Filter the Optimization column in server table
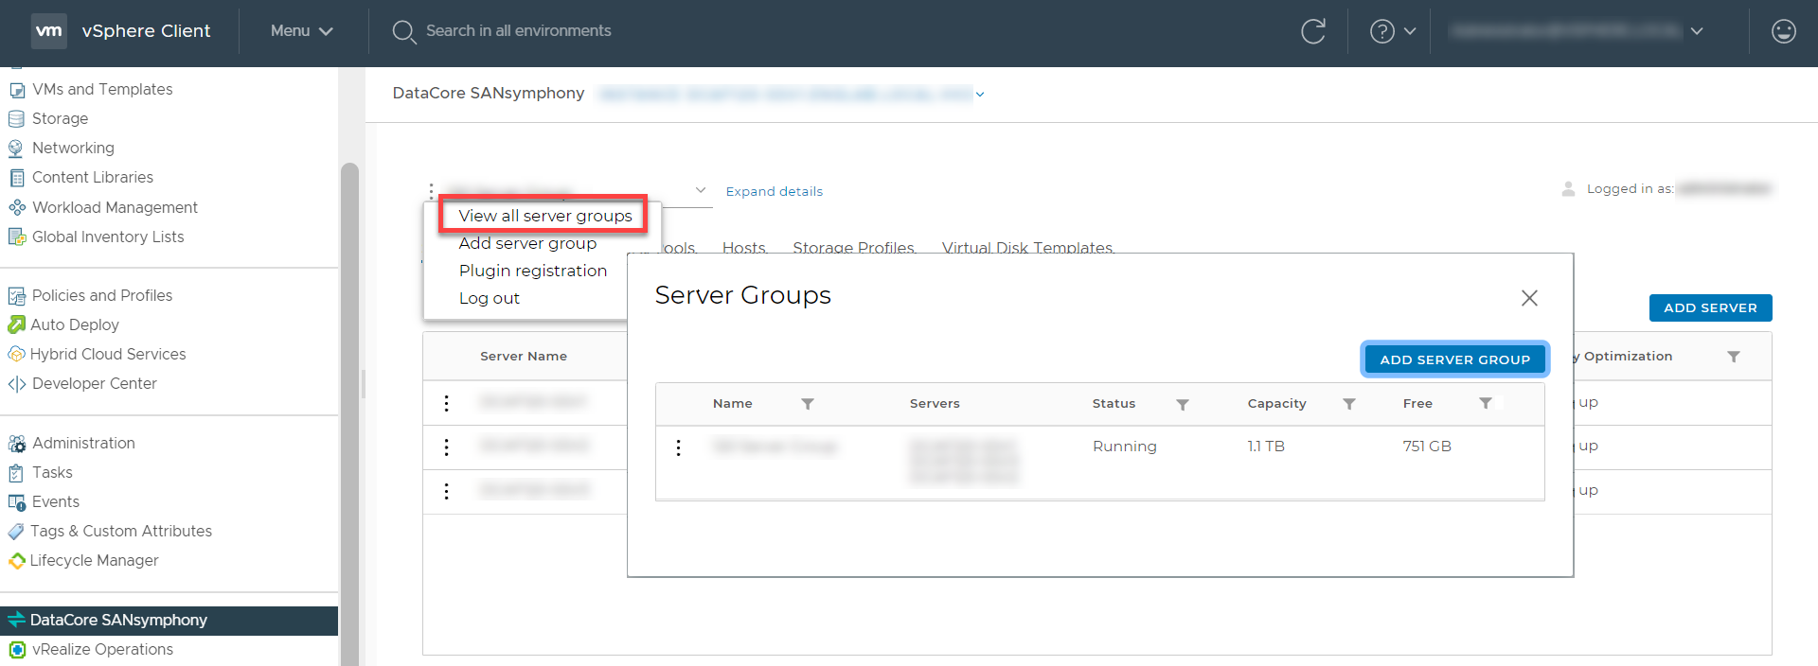Viewport: 1818px width, 666px height. [1734, 357]
